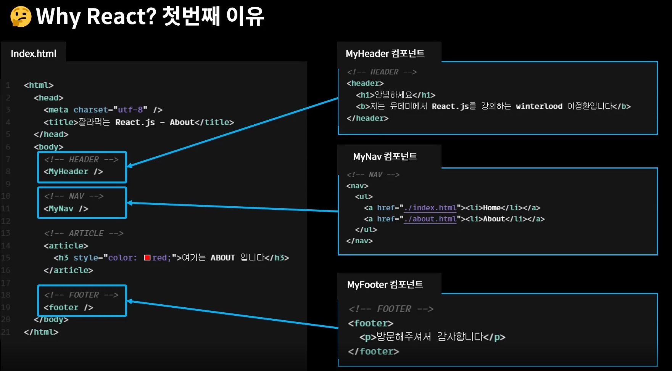Screen dimensions: 672x371
Task: Click the <!-- ARTICLE --> comment
Action: coord(84,233)
